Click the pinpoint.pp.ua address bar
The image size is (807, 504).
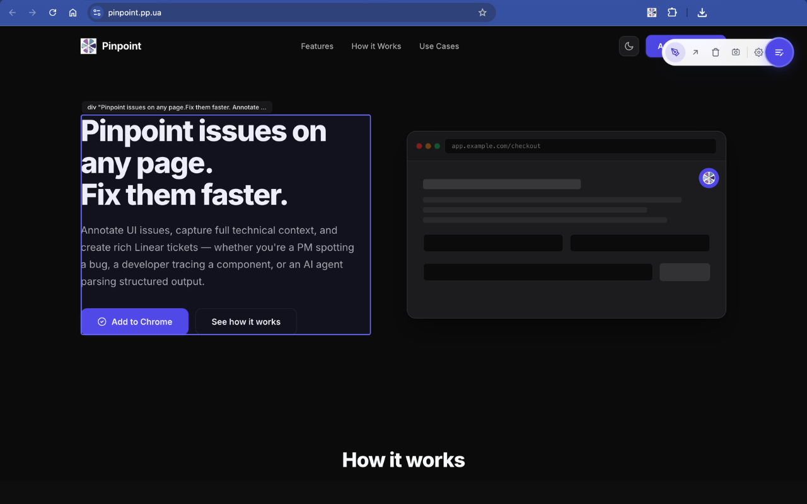tap(292, 13)
